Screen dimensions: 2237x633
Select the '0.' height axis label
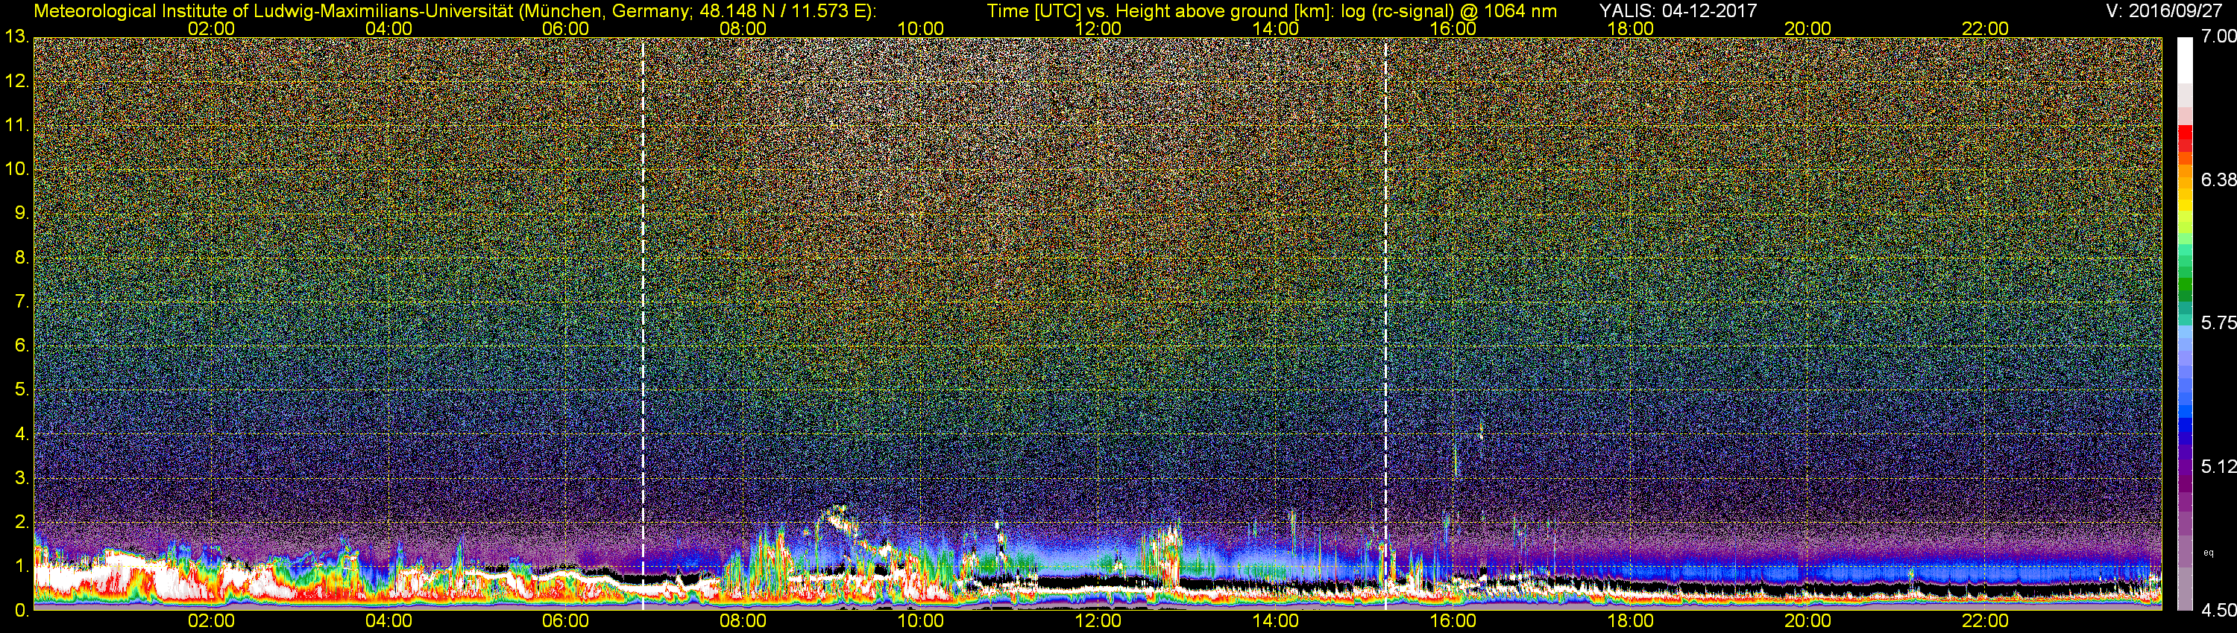click(x=21, y=611)
